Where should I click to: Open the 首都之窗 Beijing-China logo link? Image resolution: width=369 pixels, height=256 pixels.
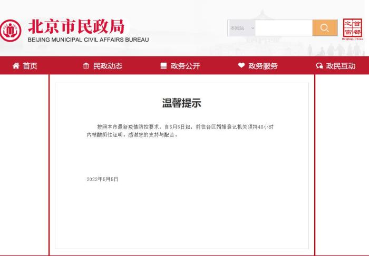click(x=352, y=29)
